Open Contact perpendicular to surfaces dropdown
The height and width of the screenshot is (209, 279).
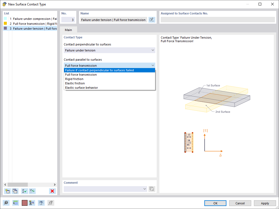[109, 50]
